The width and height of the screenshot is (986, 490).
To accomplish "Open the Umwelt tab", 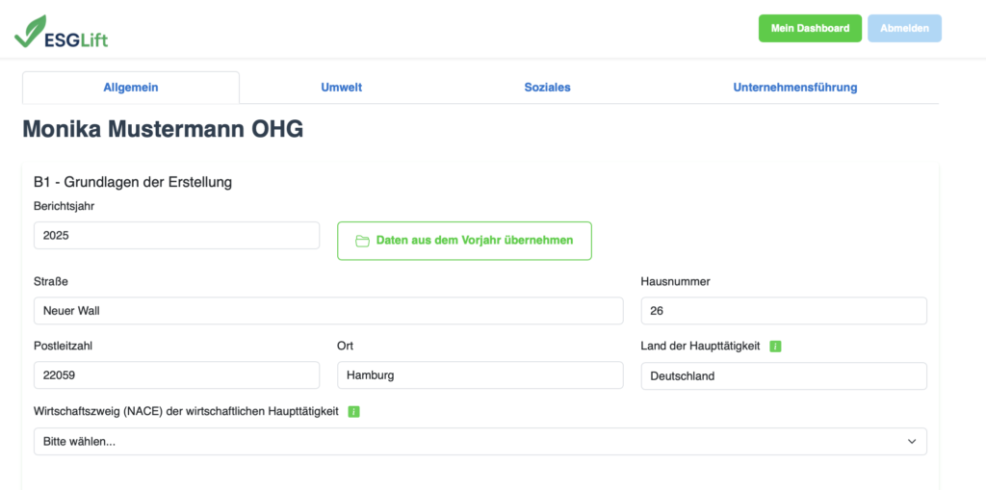I will [342, 88].
